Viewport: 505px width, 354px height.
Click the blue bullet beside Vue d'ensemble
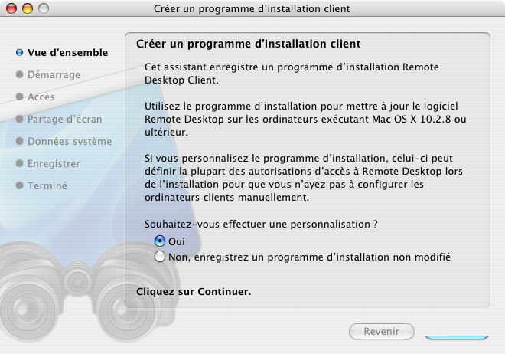(19, 52)
